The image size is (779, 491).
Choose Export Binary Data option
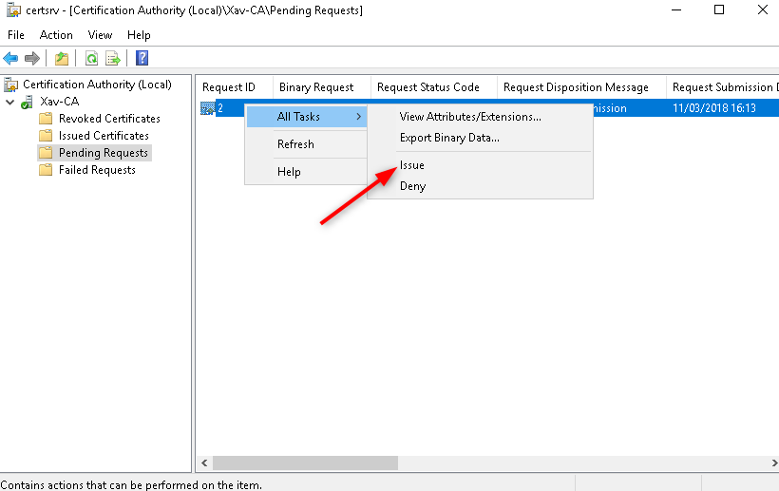point(449,138)
